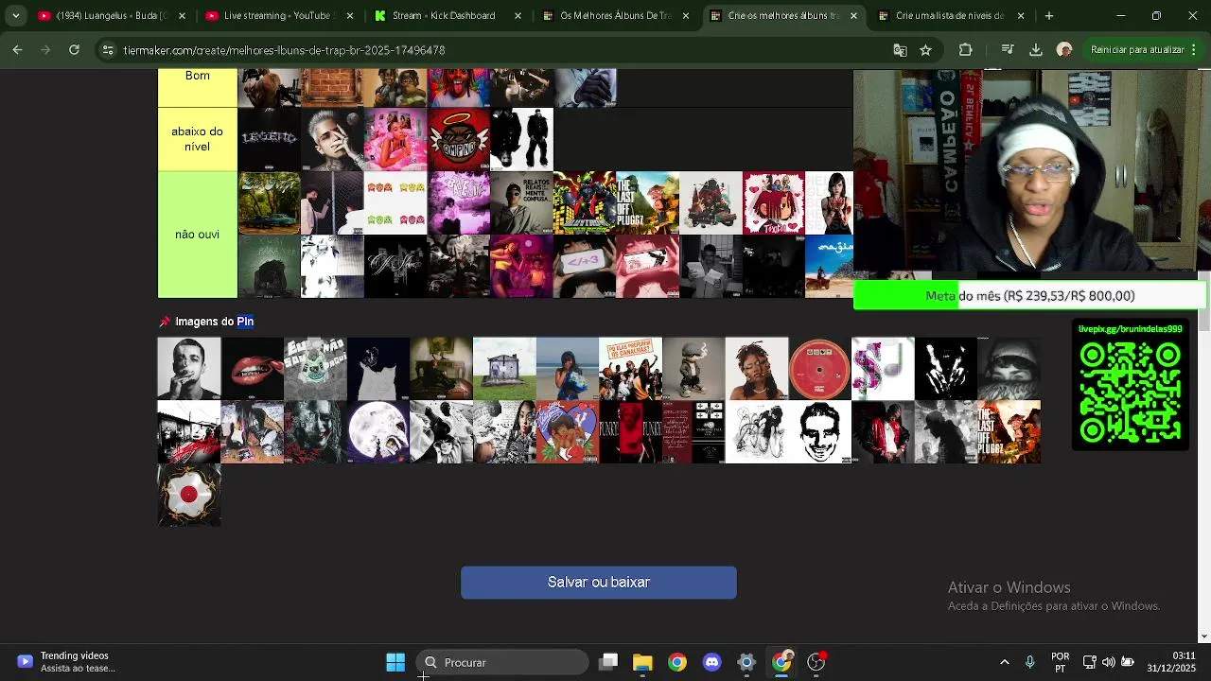This screenshot has height=681, width=1211.
Task: Select the red lips album cover in pool
Action: tap(253, 369)
